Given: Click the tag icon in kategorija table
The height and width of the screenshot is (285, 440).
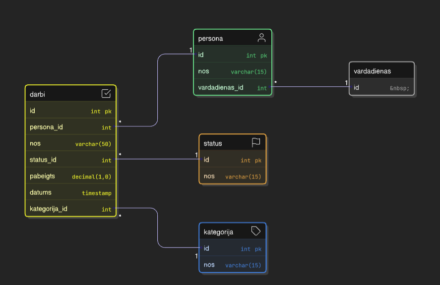Looking at the screenshot, I should 256,231.
